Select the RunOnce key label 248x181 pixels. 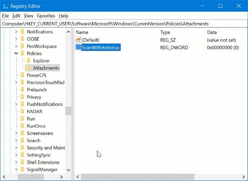36,126
